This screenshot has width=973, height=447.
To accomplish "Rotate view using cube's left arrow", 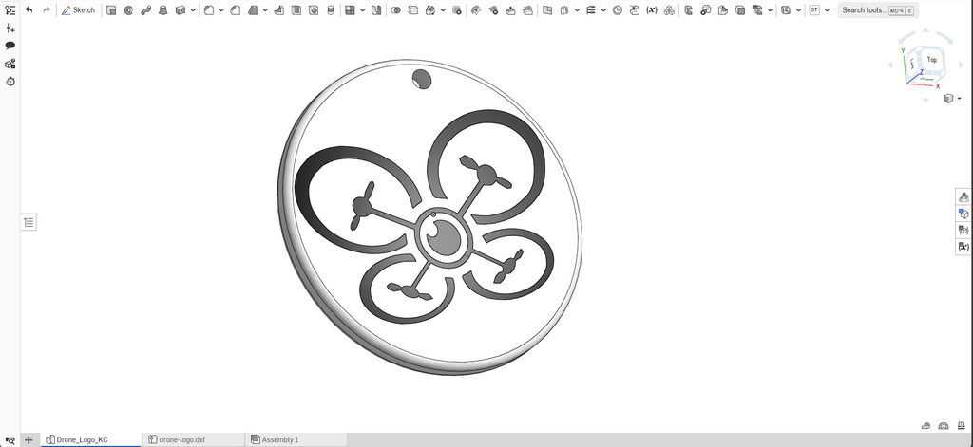I will [889, 65].
